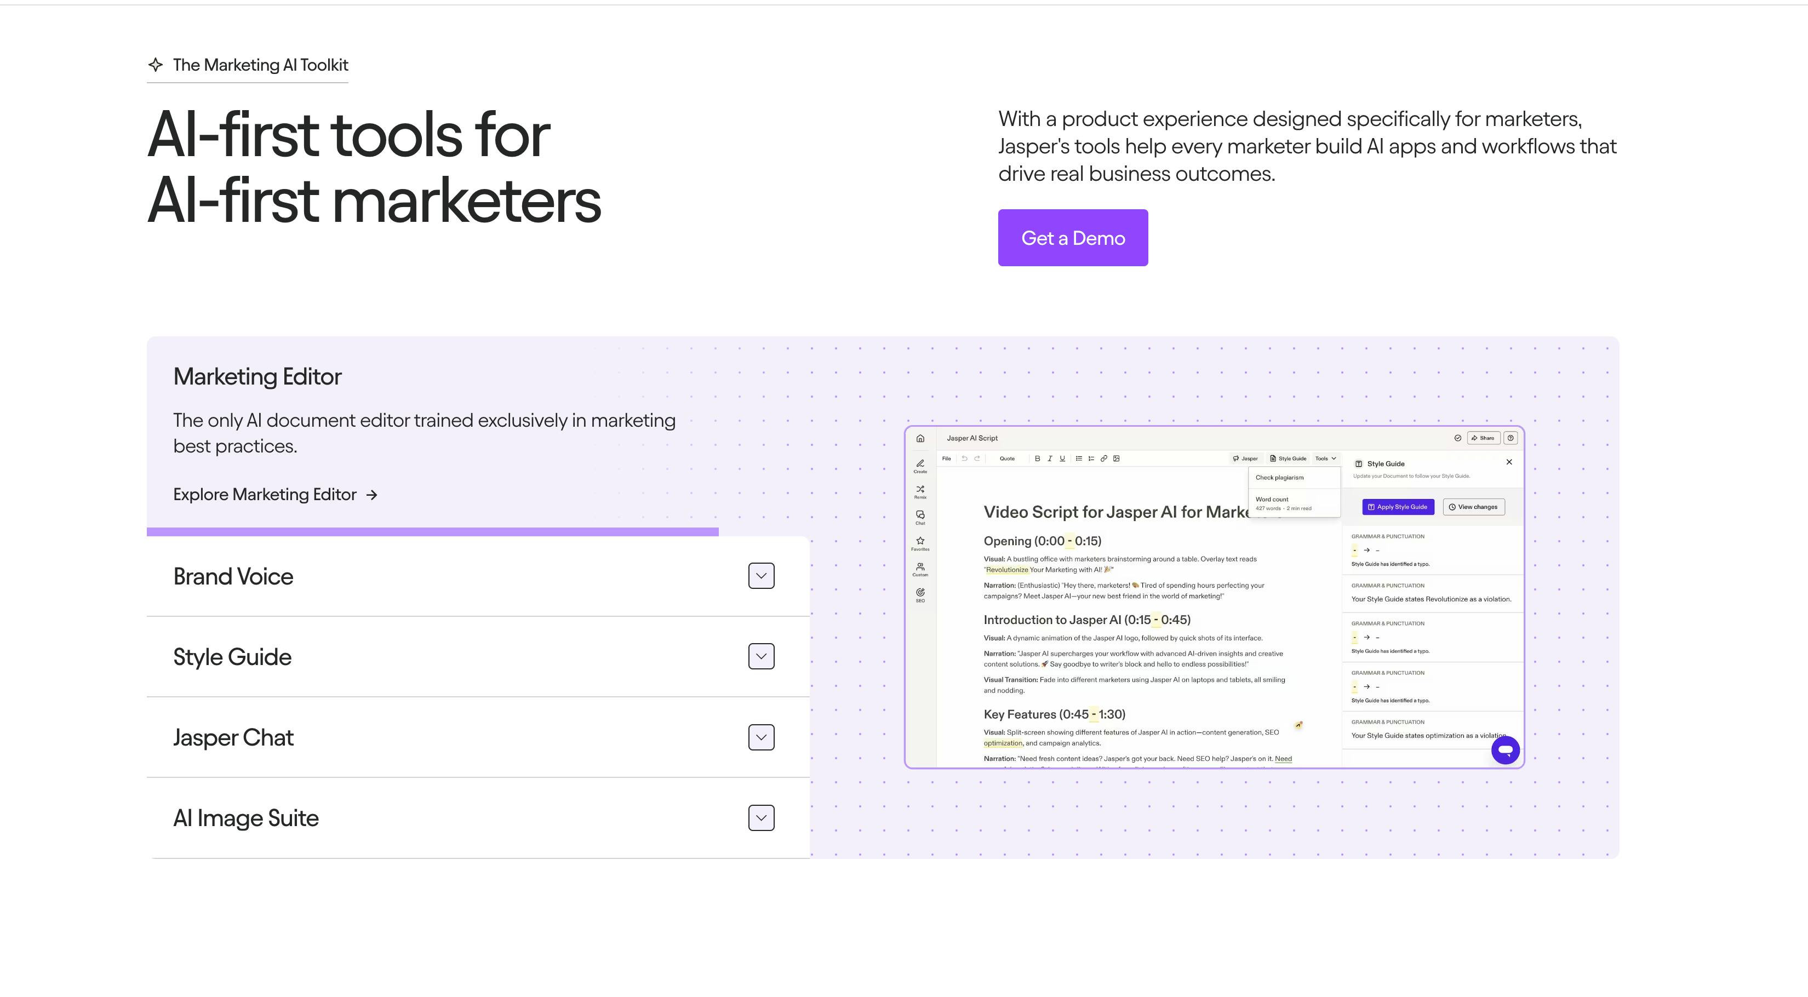Click the Get a Demo button
Image resolution: width=1808 pixels, height=997 pixels.
1072,238
